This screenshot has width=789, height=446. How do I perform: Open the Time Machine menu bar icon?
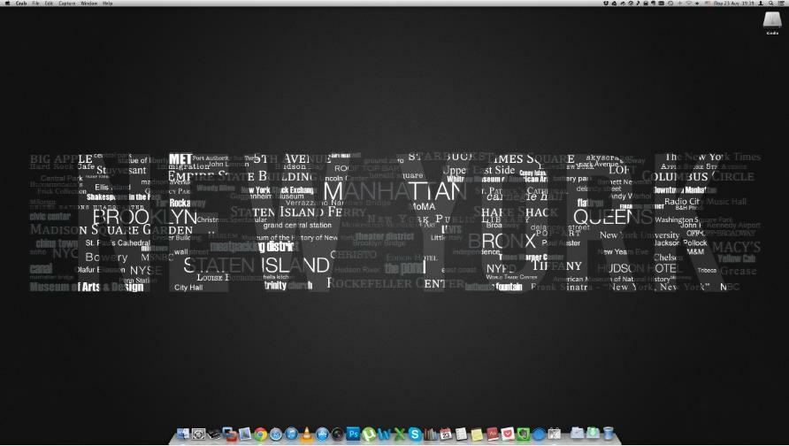[670, 3]
